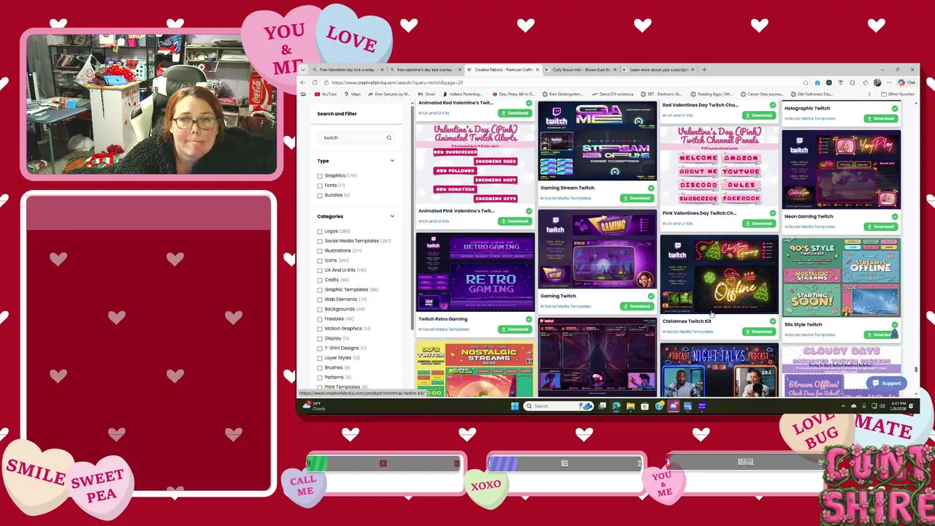This screenshot has width=935, height=526.
Task: Download the Animated Pink Valentine's Twitch alerts
Action: coord(515,221)
